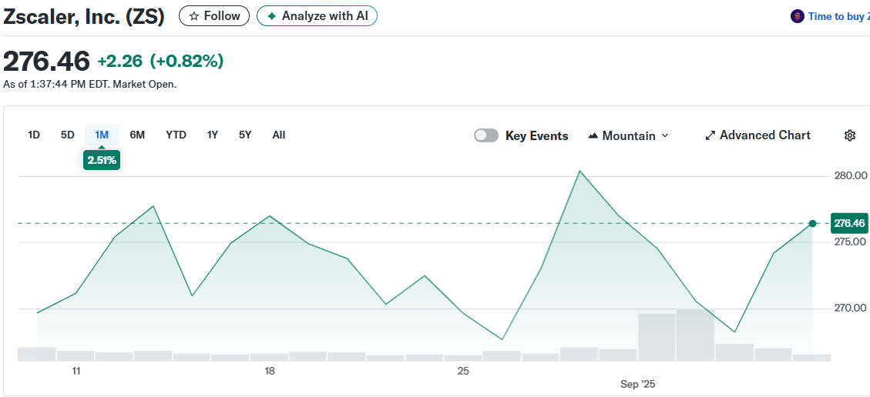Click the Market Open timestamp line
The image size is (870, 397).
coord(90,85)
